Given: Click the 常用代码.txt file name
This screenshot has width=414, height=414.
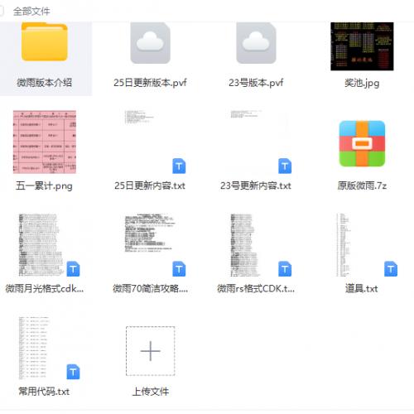Looking at the screenshot, I should (44, 392).
